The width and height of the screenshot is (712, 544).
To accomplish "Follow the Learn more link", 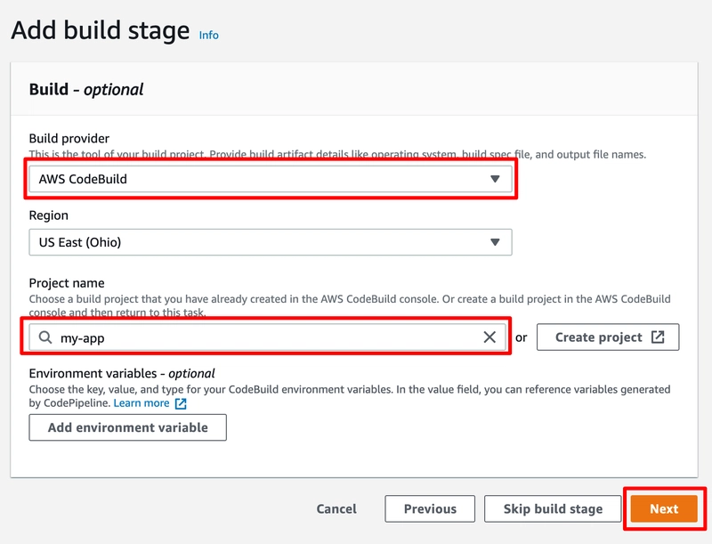I will pyautogui.click(x=142, y=403).
